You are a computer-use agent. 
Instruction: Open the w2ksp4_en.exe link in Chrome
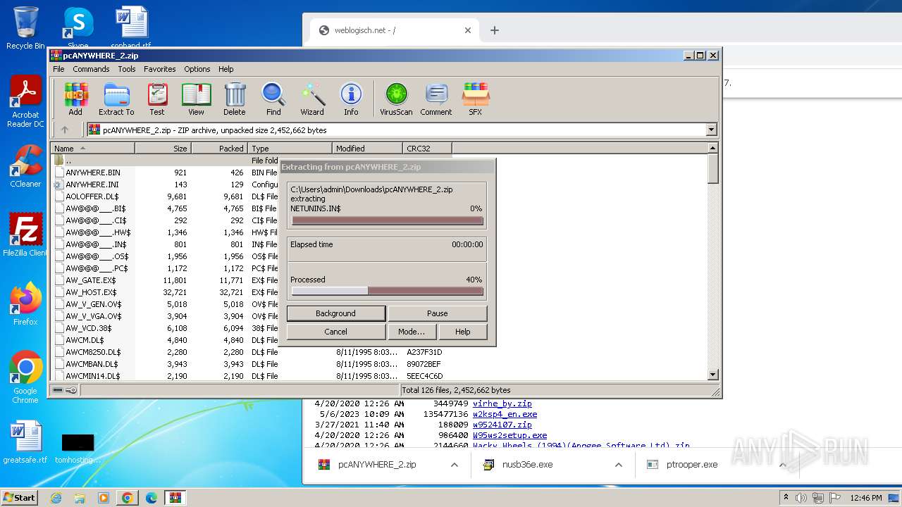pyautogui.click(x=505, y=414)
